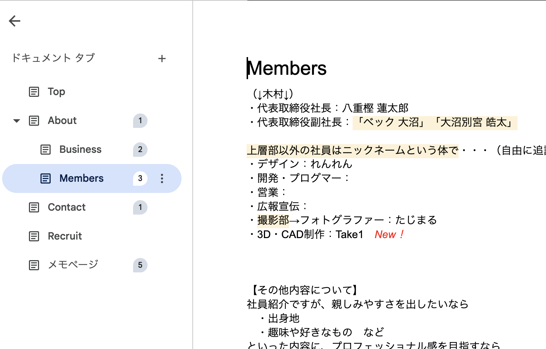Open the three-dot options for Members tab
Viewport: 546px width, 349px height.
point(162,178)
